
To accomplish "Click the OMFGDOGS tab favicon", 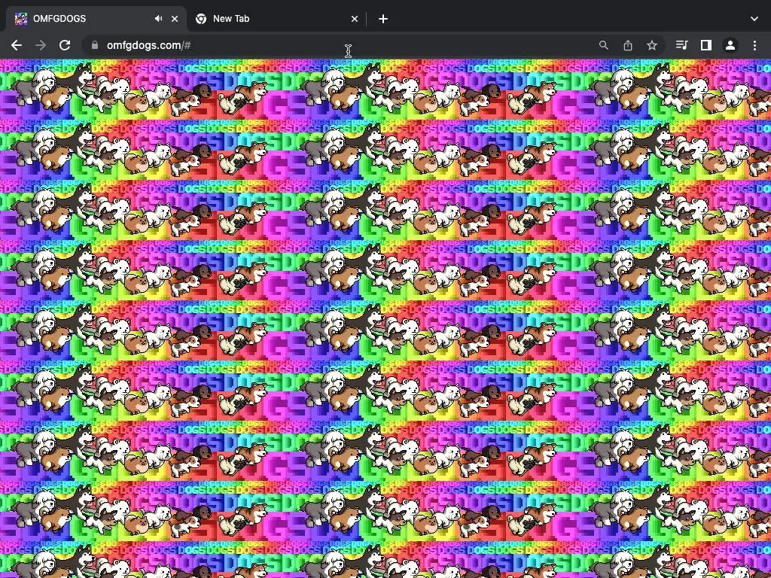I will [20, 19].
